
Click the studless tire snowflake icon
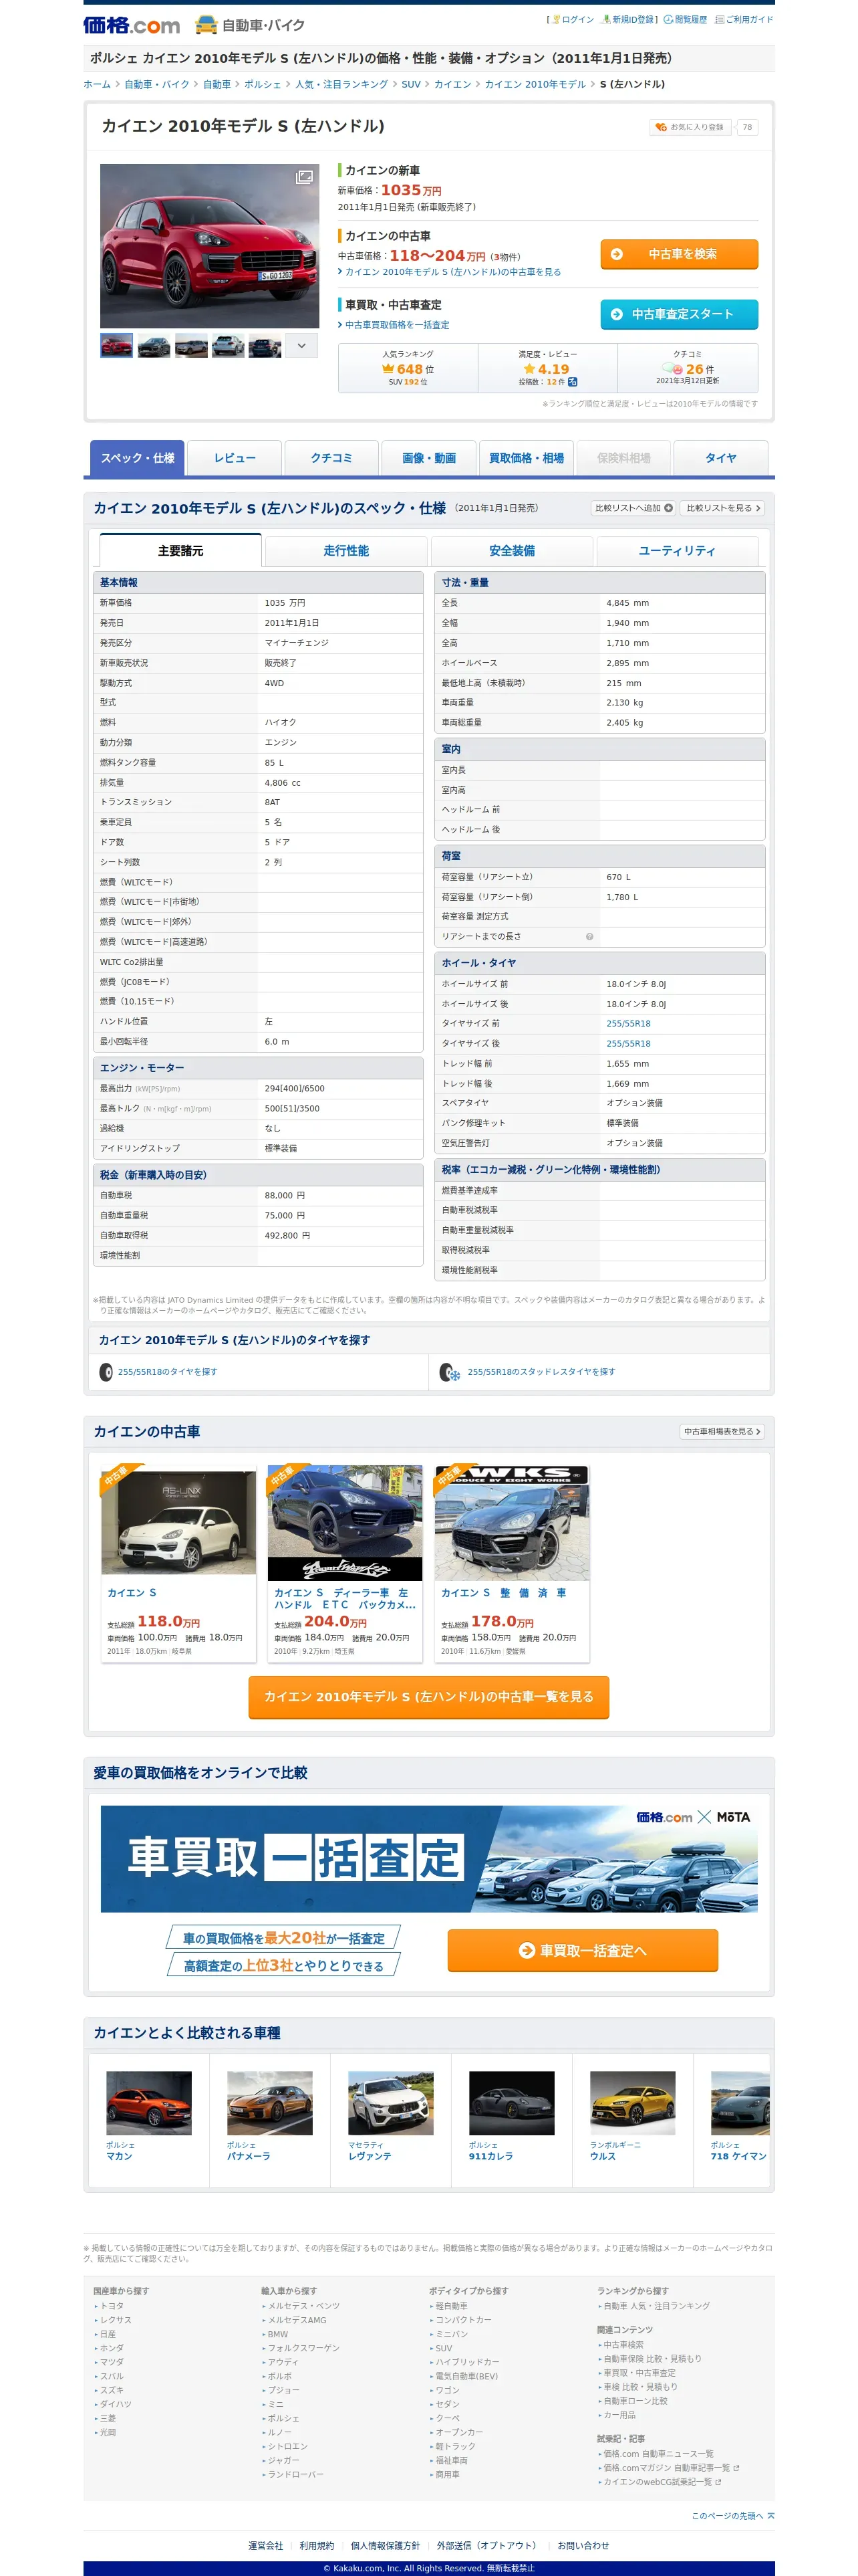[x=450, y=1373]
